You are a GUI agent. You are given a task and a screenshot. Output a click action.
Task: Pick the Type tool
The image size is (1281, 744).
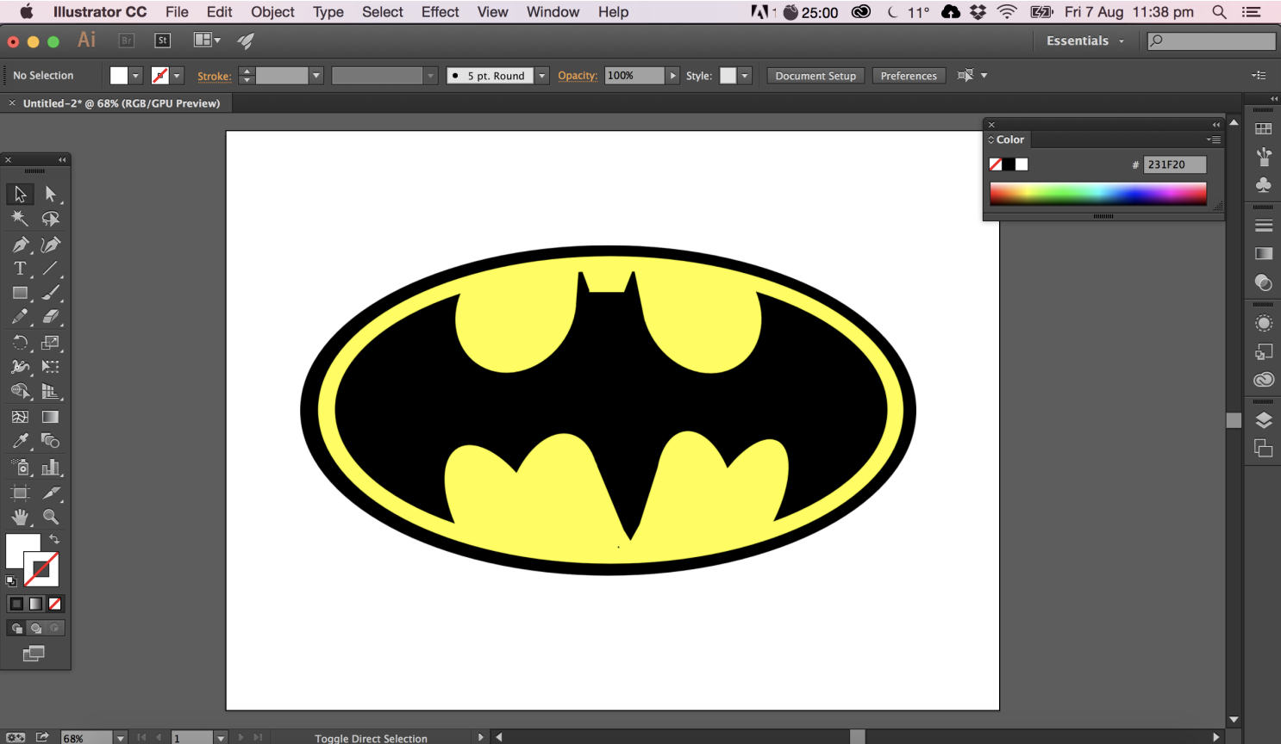click(x=20, y=269)
